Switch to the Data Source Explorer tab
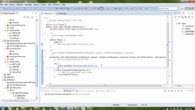 pos(85,91)
